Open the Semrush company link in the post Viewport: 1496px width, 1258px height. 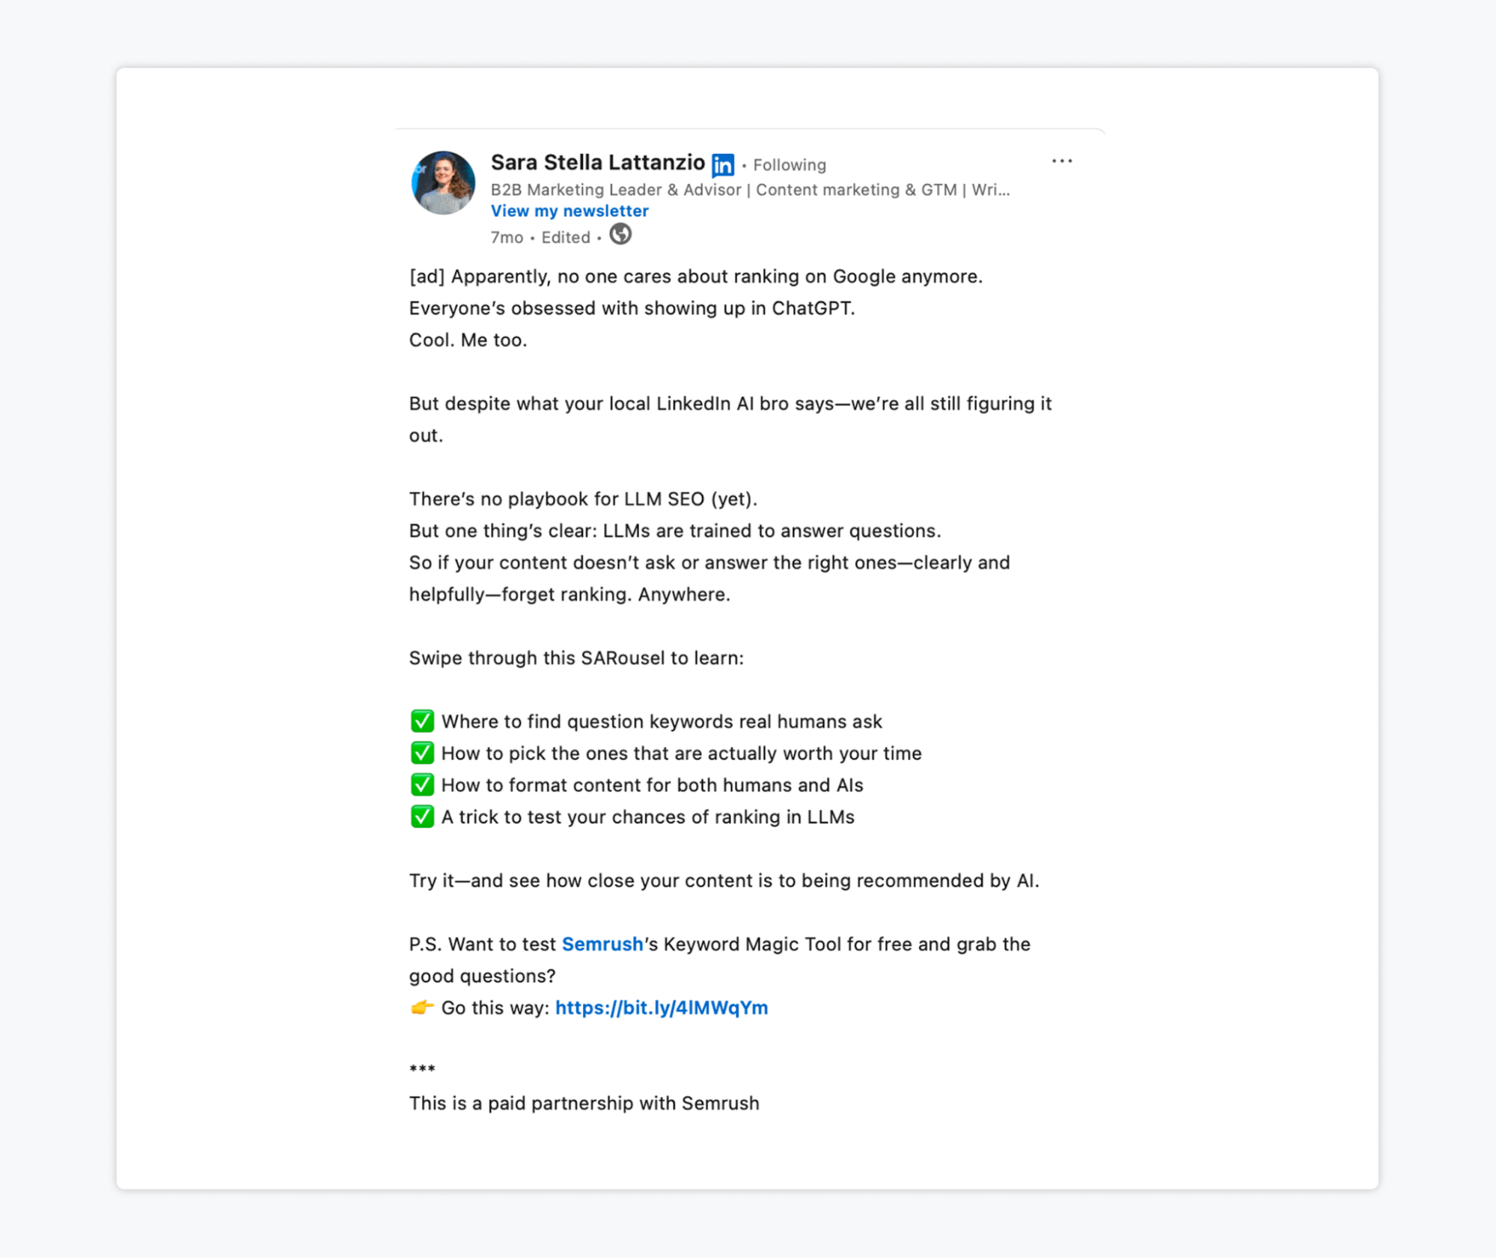[602, 944]
